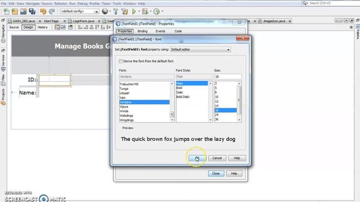Screen dimensions: 360x202
Task: Select Webdings in the font list
Action: coord(145,116)
